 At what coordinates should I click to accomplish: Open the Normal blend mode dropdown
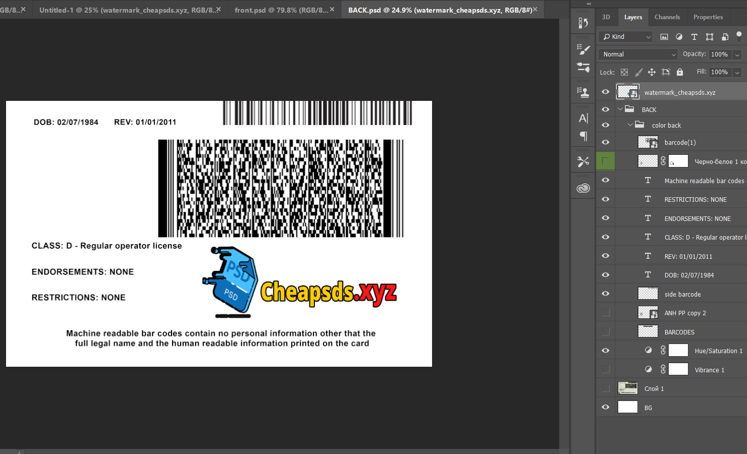[638, 54]
